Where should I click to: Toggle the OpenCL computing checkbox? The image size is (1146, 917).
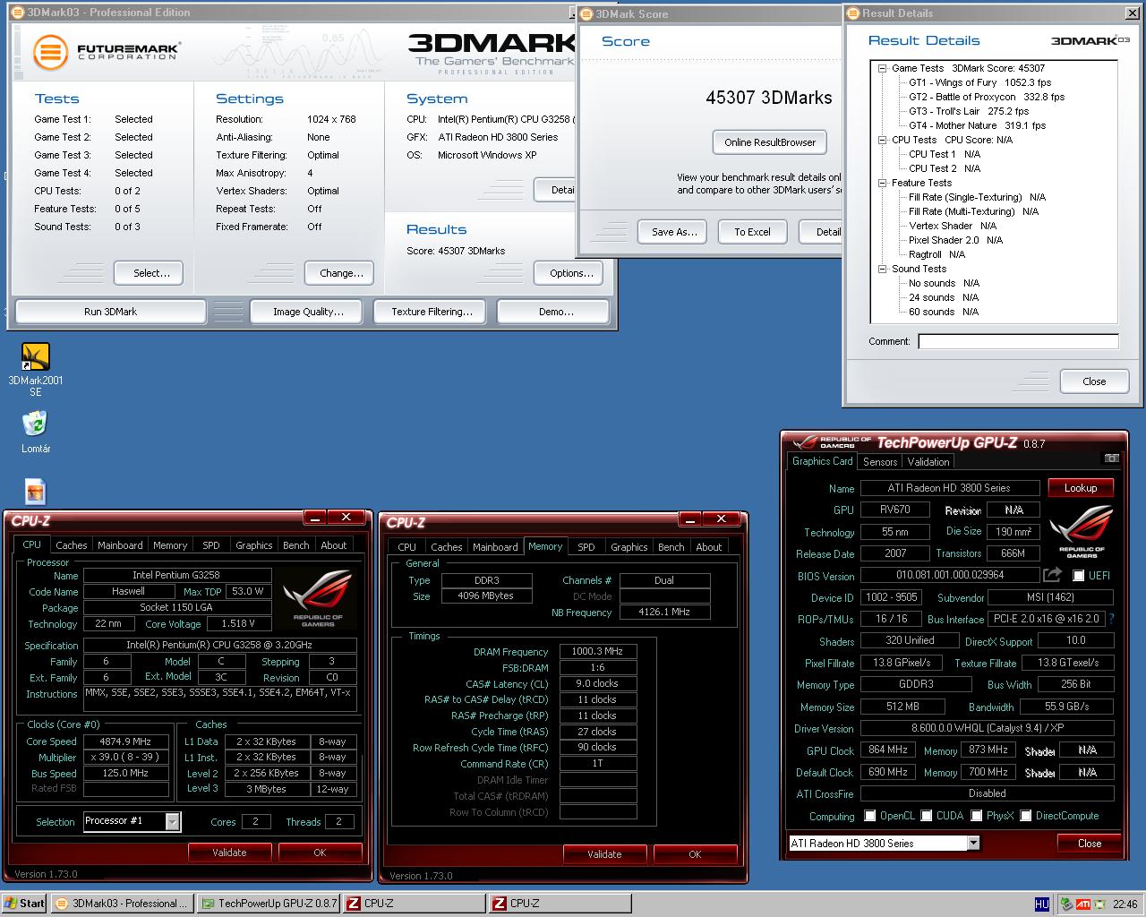pyautogui.click(x=869, y=816)
